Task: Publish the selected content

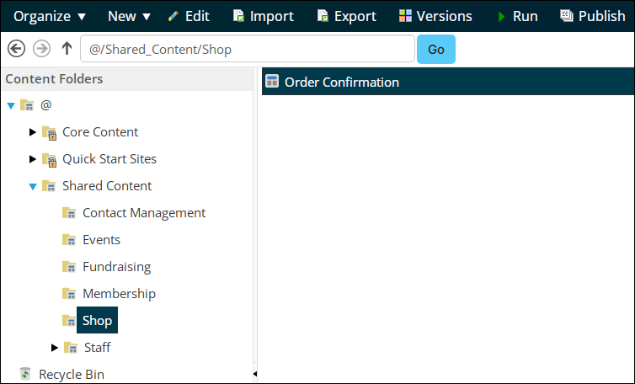Action: pos(593,16)
